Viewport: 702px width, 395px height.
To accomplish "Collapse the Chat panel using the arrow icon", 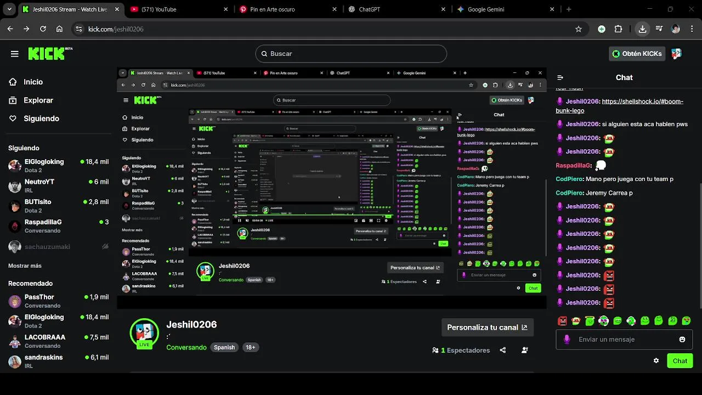I will tap(560, 77).
